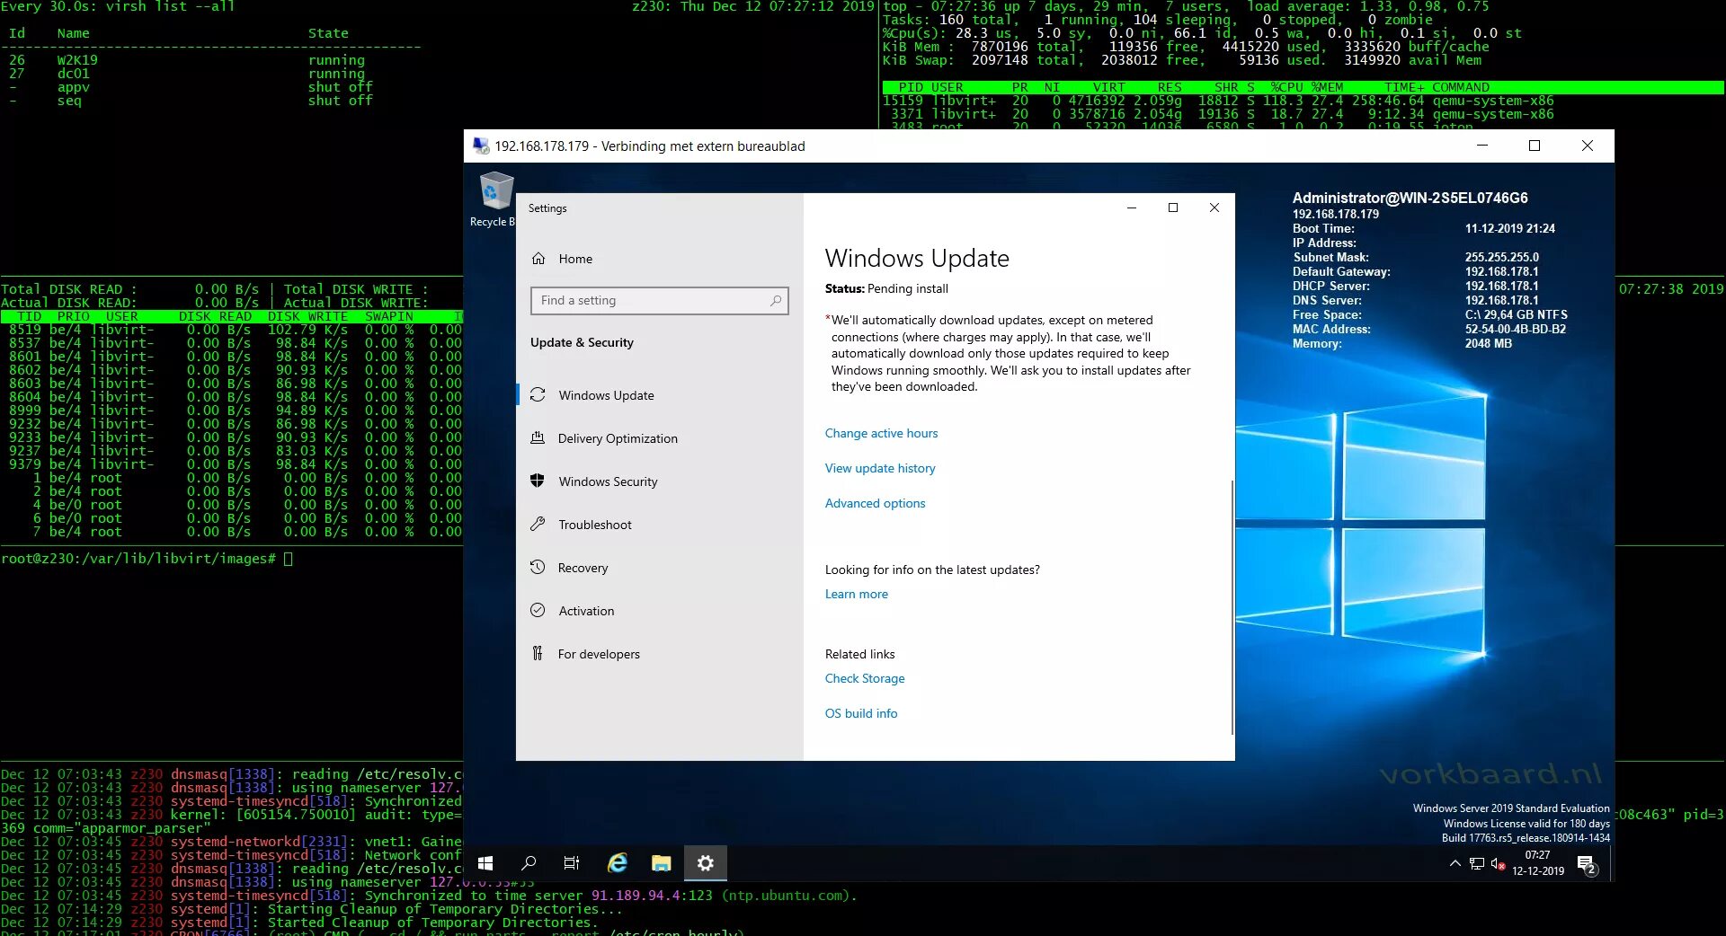Click the Windows Security shield icon
Image resolution: width=1726 pixels, height=936 pixels.
click(x=538, y=481)
